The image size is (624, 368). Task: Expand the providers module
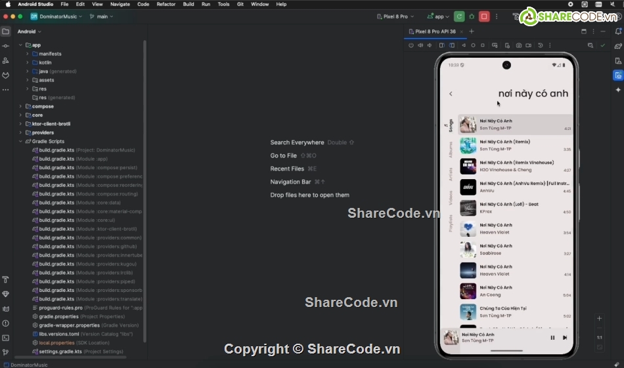point(21,133)
